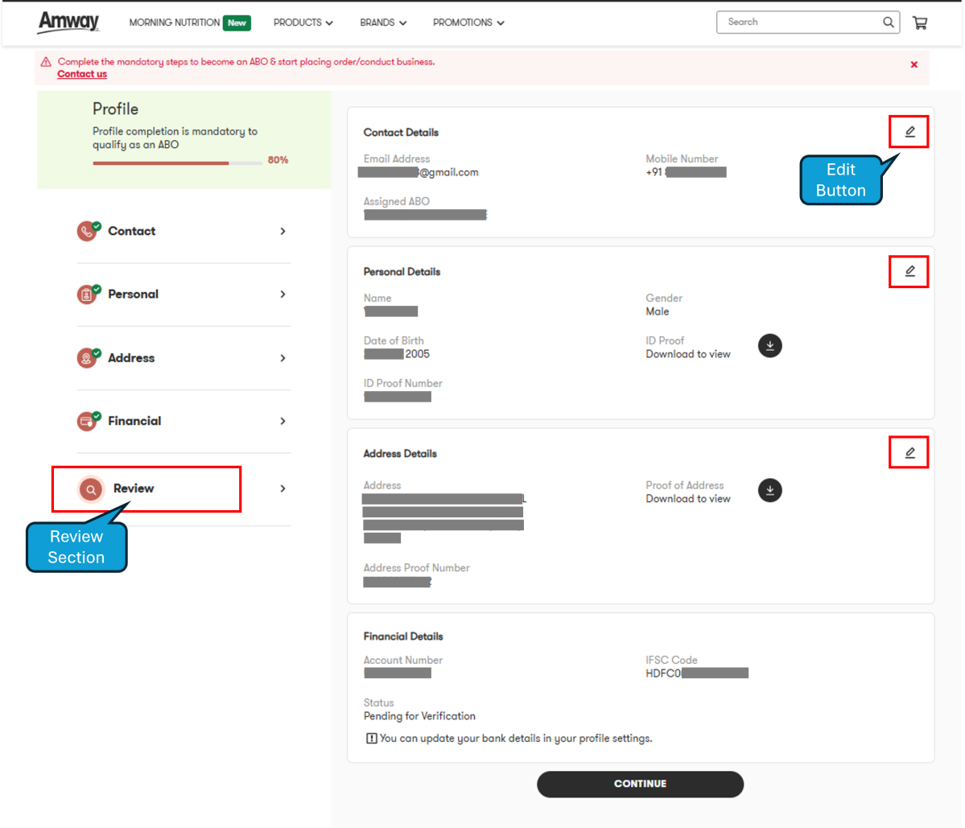Open the Contact us link in the banner
Image resolution: width=965 pixels, height=828 pixels.
(x=81, y=73)
